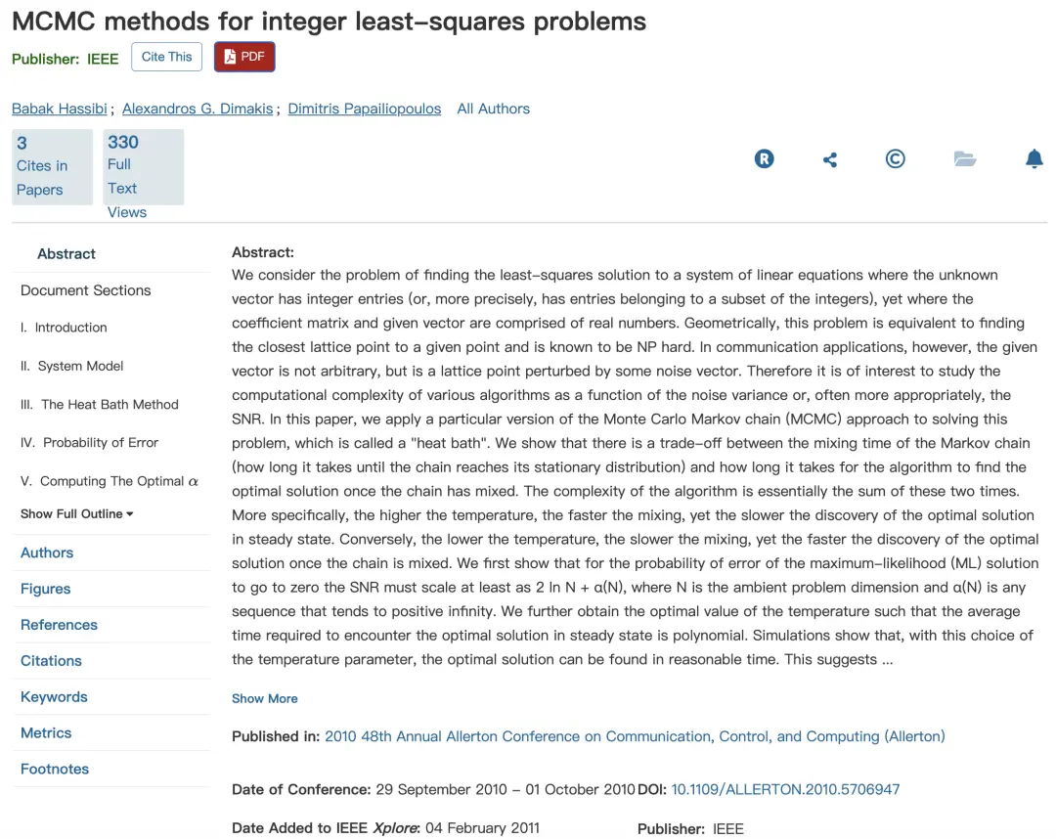Viewport: 1056px width, 839px height.
Task: Expand abstract with Show More
Action: (x=265, y=698)
